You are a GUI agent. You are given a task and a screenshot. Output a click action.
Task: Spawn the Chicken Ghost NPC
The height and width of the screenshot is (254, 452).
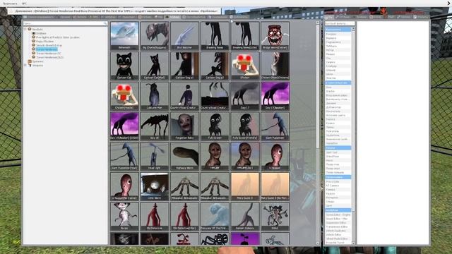[x=275, y=66]
